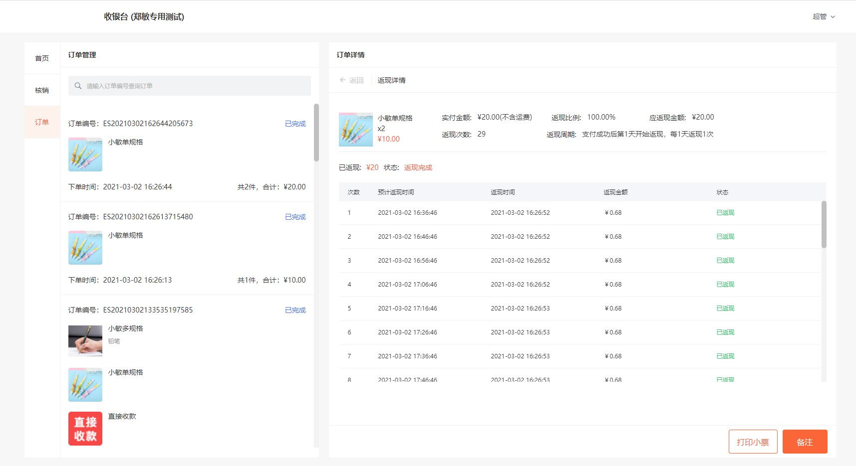Screen dimensions: 856x466
Task: Click the 小敏多规格 pencil product image
Action: [x=85, y=340]
